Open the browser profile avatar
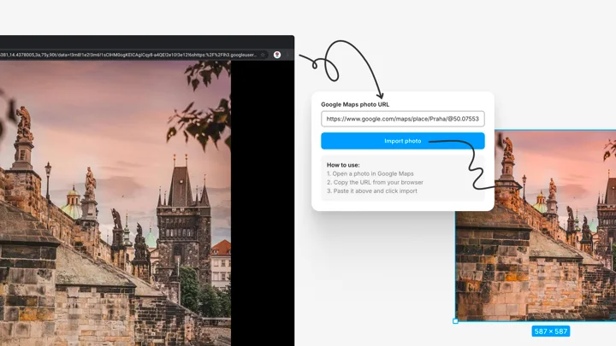This screenshot has width=616, height=346. (x=277, y=55)
